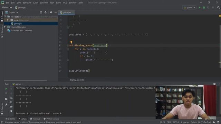The image size is (221, 124).
Task: Collapse the TicTacToe root folder arrow
Action: click(5, 17)
